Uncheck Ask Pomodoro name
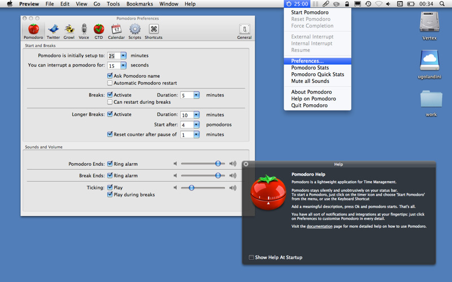The height and width of the screenshot is (282, 452). (x=110, y=76)
